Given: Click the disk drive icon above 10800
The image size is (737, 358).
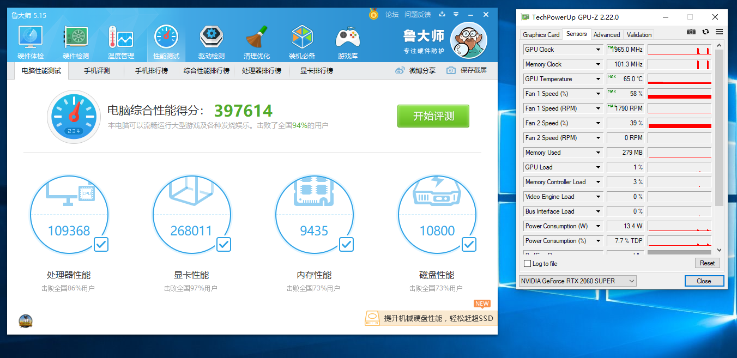Looking at the screenshot, I should coord(437,190).
